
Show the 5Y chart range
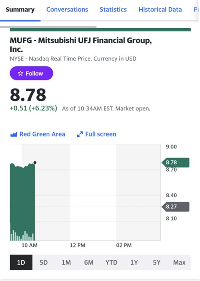pyautogui.click(x=157, y=262)
